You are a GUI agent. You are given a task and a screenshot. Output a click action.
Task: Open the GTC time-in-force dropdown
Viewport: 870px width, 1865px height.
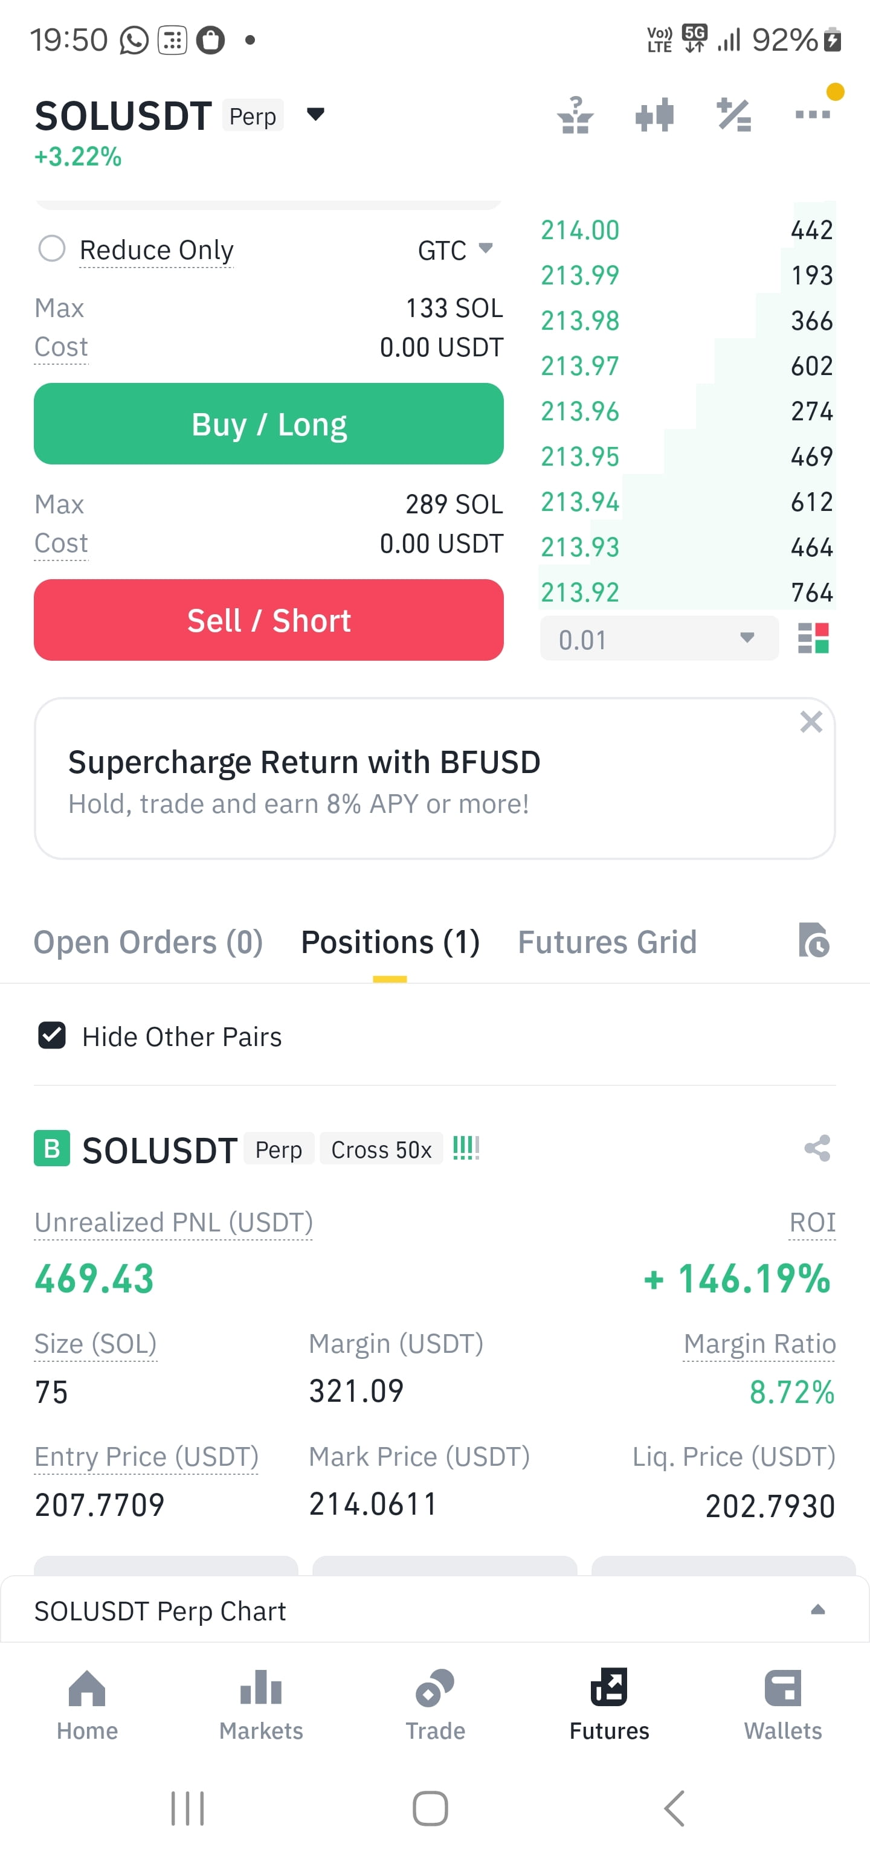click(x=455, y=251)
